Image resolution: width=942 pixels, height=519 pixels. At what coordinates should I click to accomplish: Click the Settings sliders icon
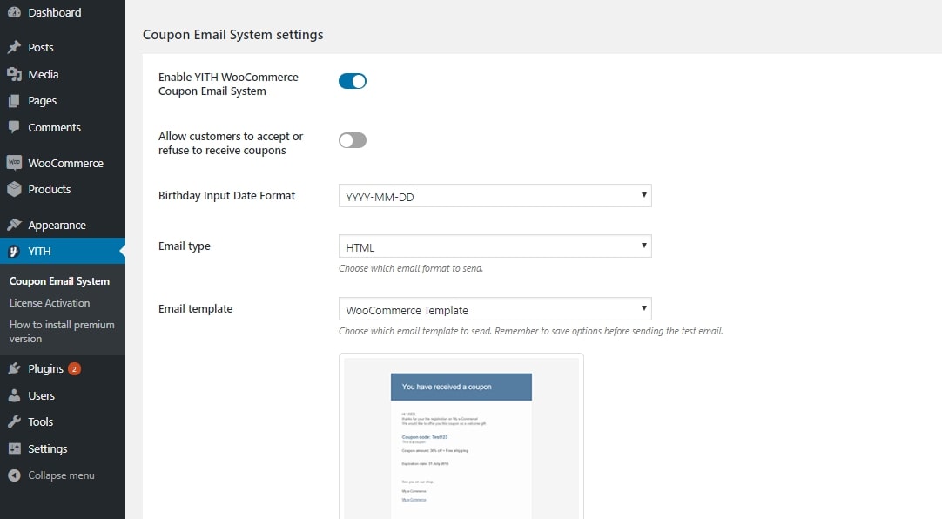[x=14, y=448]
